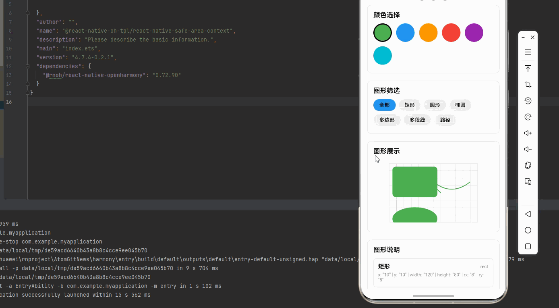Click the "author" key in JSON

[x=49, y=22]
